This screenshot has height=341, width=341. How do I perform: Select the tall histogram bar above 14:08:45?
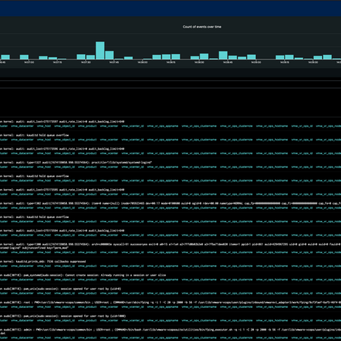click(223, 56)
